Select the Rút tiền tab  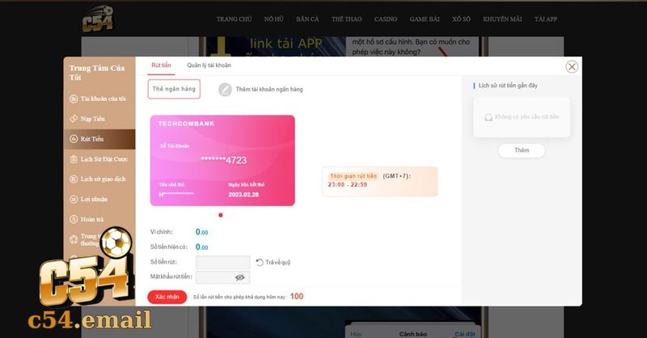(x=161, y=65)
